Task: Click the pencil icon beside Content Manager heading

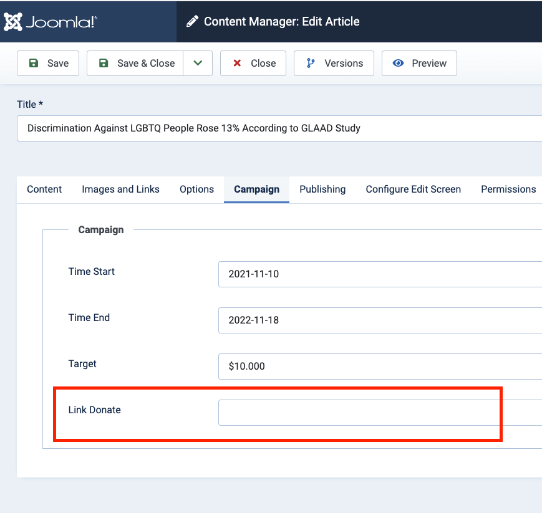Action: tap(192, 22)
